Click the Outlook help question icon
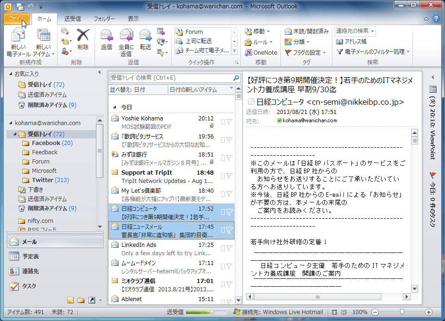The height and width of the screenshot is (321, 445). (436, 19)
